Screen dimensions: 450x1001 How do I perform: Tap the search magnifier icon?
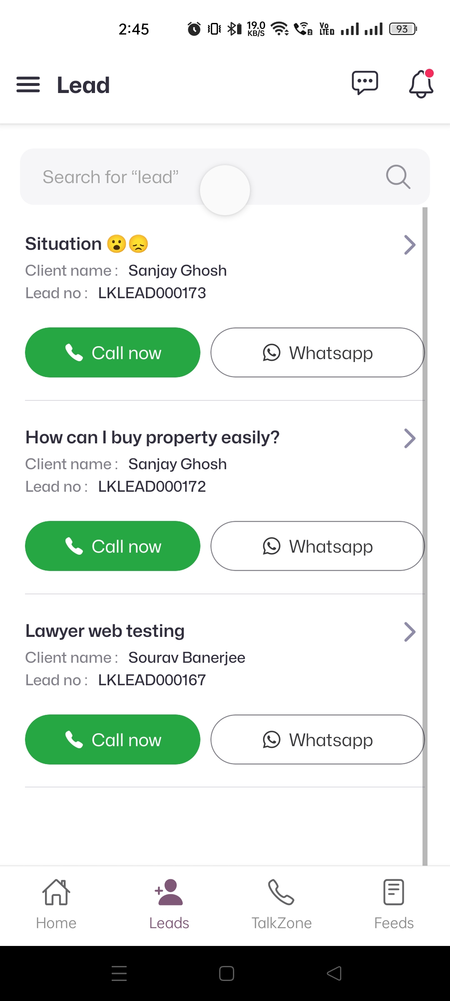[x=398, y=177]
